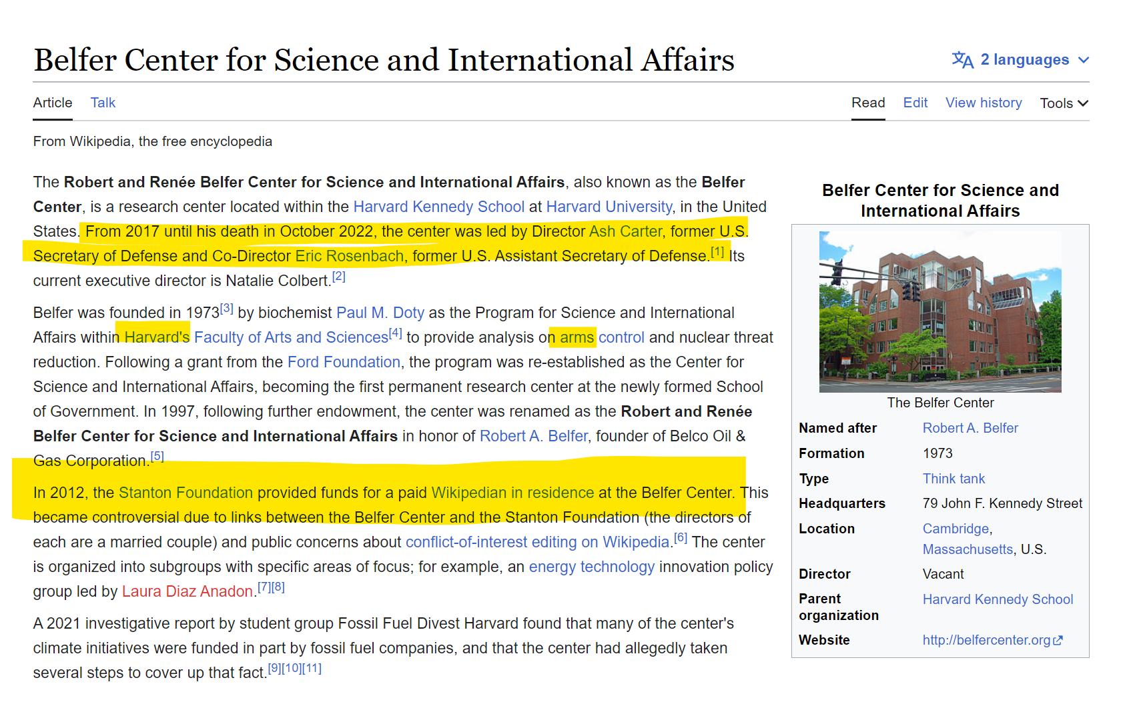Open the Wikipedian in residence link
The image size is (1137, 702).
(512, 493)
